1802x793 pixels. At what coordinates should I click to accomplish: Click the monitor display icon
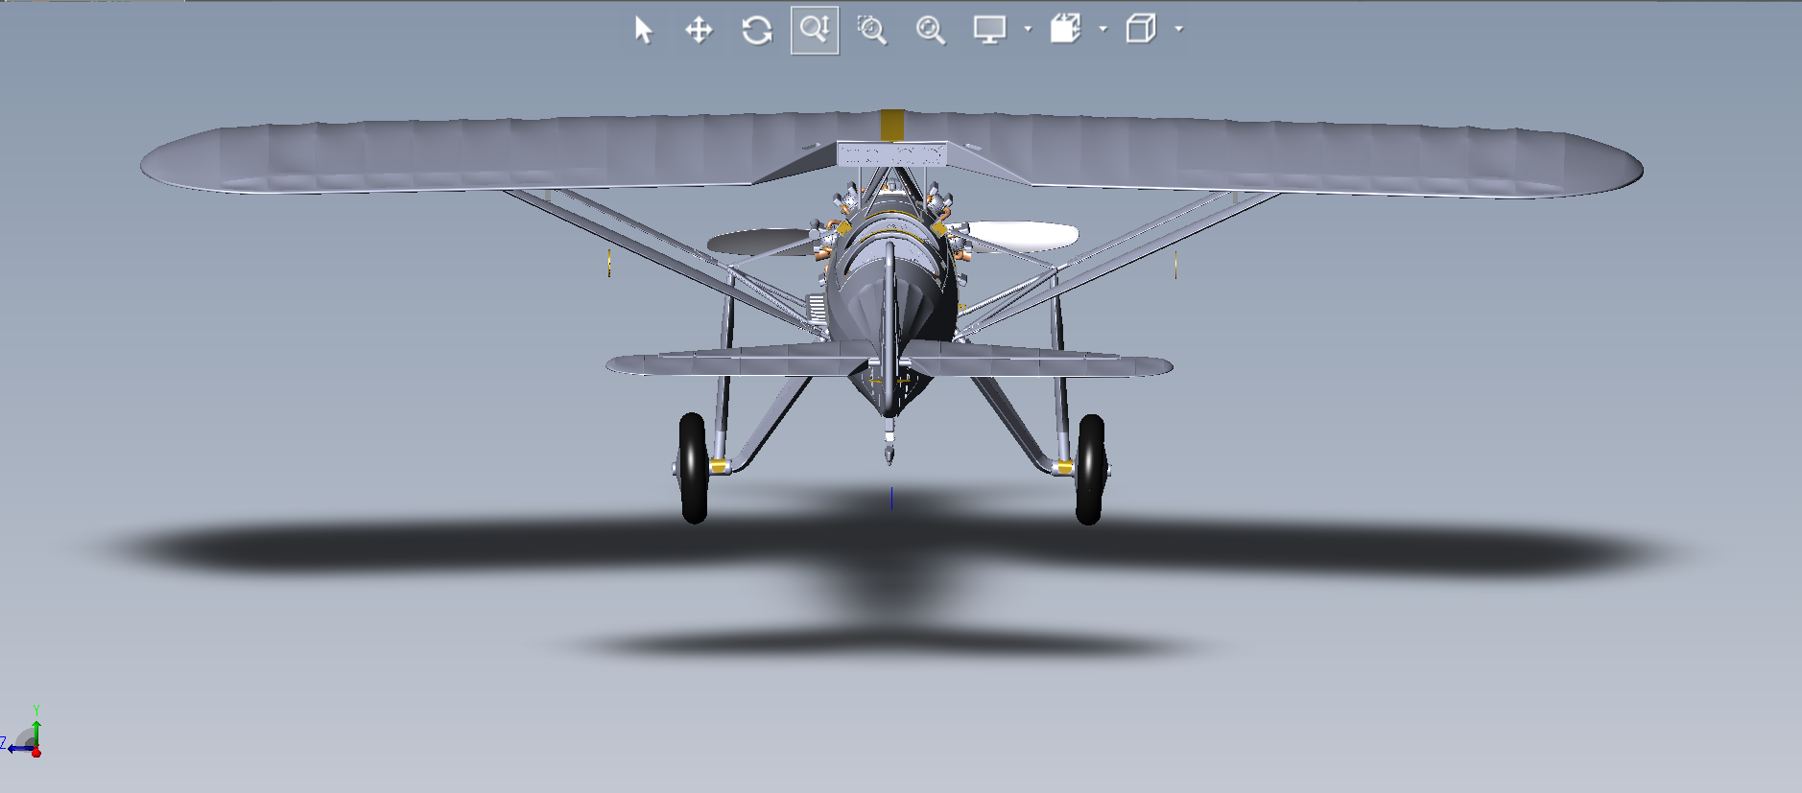point(989,30)
